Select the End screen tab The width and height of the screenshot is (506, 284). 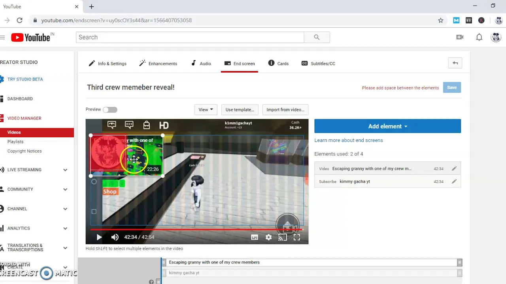point(240,64)
